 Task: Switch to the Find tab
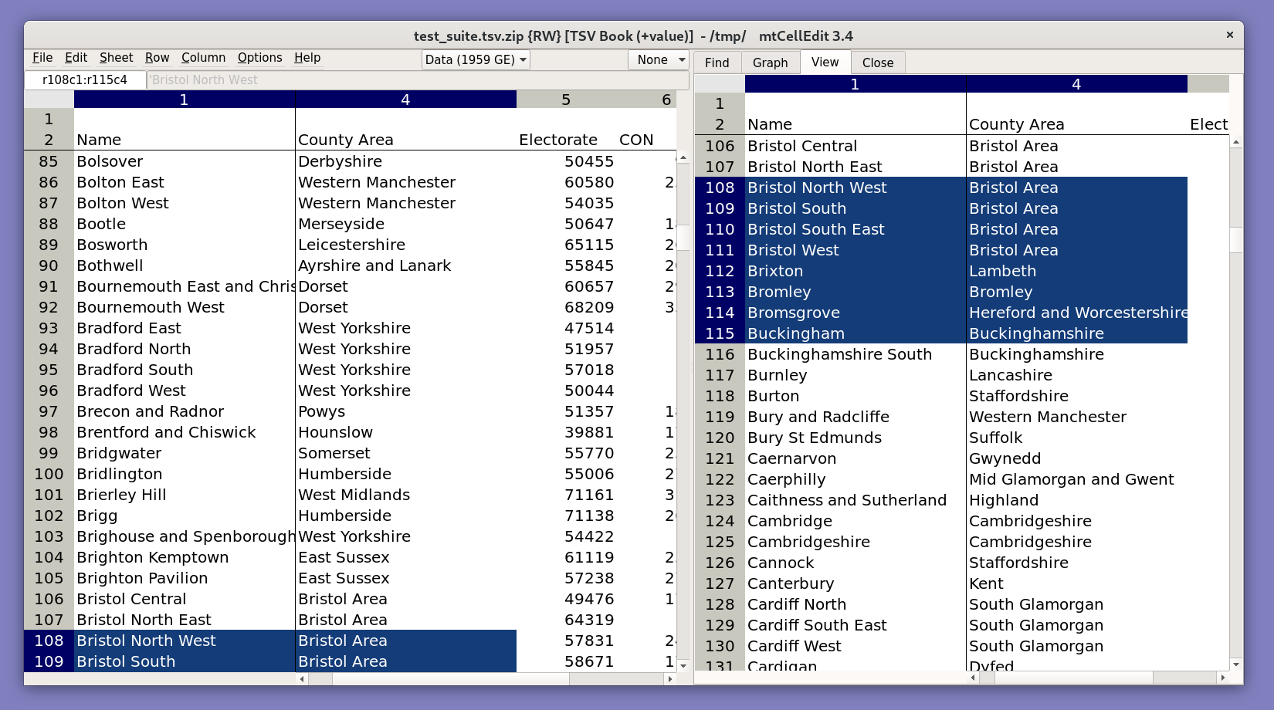717,63
